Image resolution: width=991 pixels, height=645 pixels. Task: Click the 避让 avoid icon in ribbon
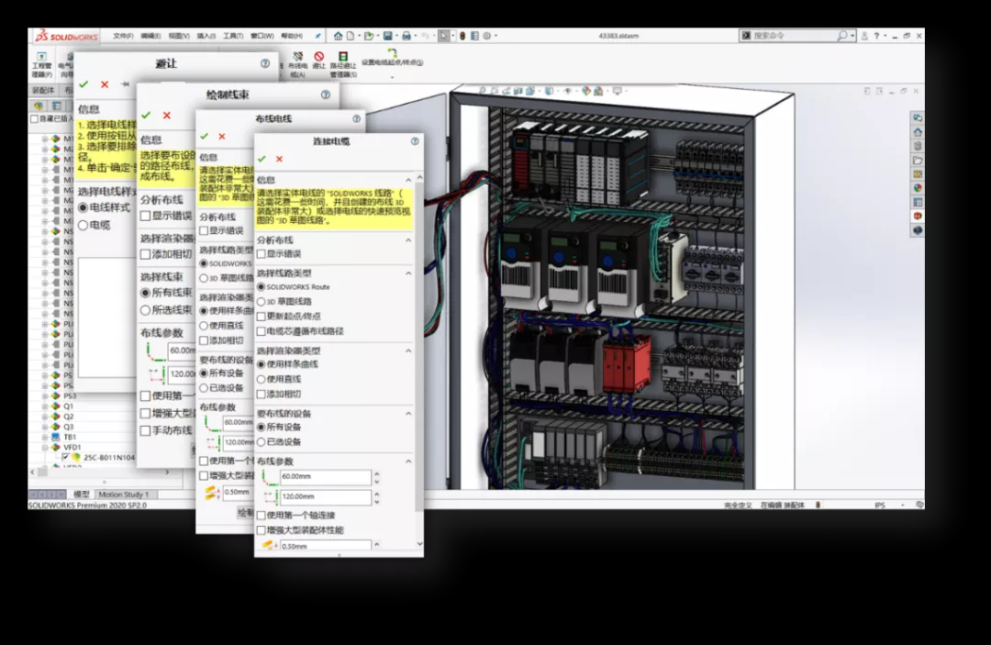coord(319,58)
